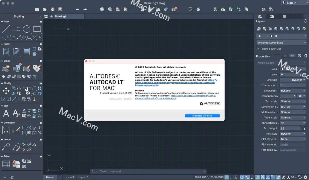Toggle polar tracking in status bar
Screen dimensions: 309x180
point(242,177)
